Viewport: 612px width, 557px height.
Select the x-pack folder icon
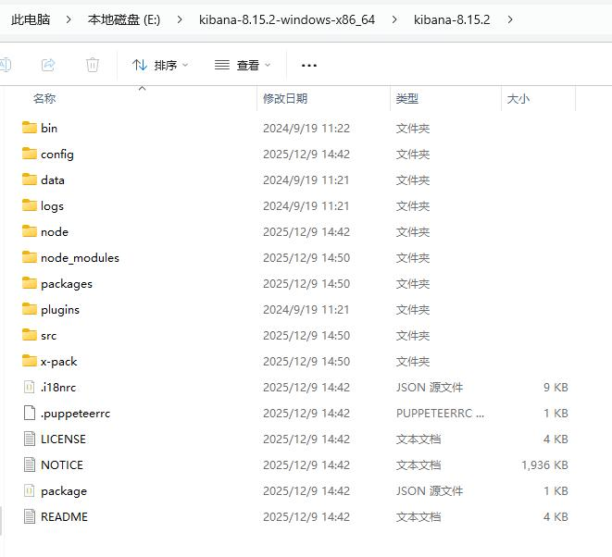30,361
